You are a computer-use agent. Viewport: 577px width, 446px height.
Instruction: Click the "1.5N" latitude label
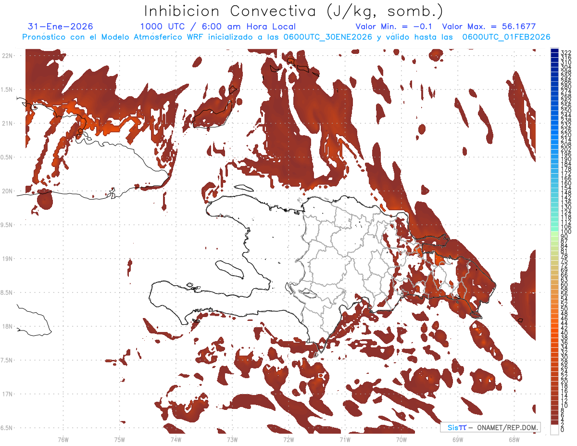click(x=7, y=89)
